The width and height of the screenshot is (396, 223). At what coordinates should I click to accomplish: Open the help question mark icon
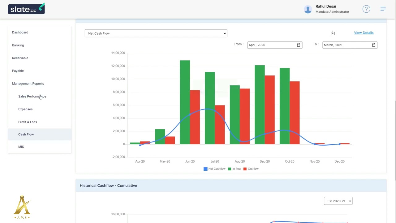point(366,9)
